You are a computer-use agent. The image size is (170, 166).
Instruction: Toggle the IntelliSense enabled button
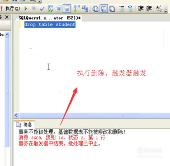point(67,8)
